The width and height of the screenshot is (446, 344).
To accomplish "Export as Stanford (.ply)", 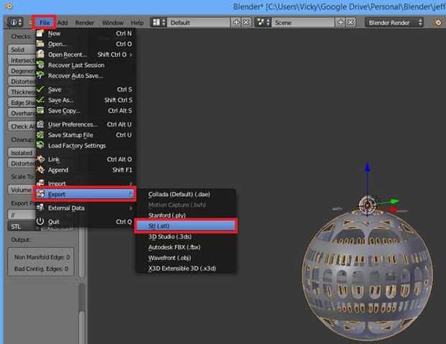I will (186, 215).
